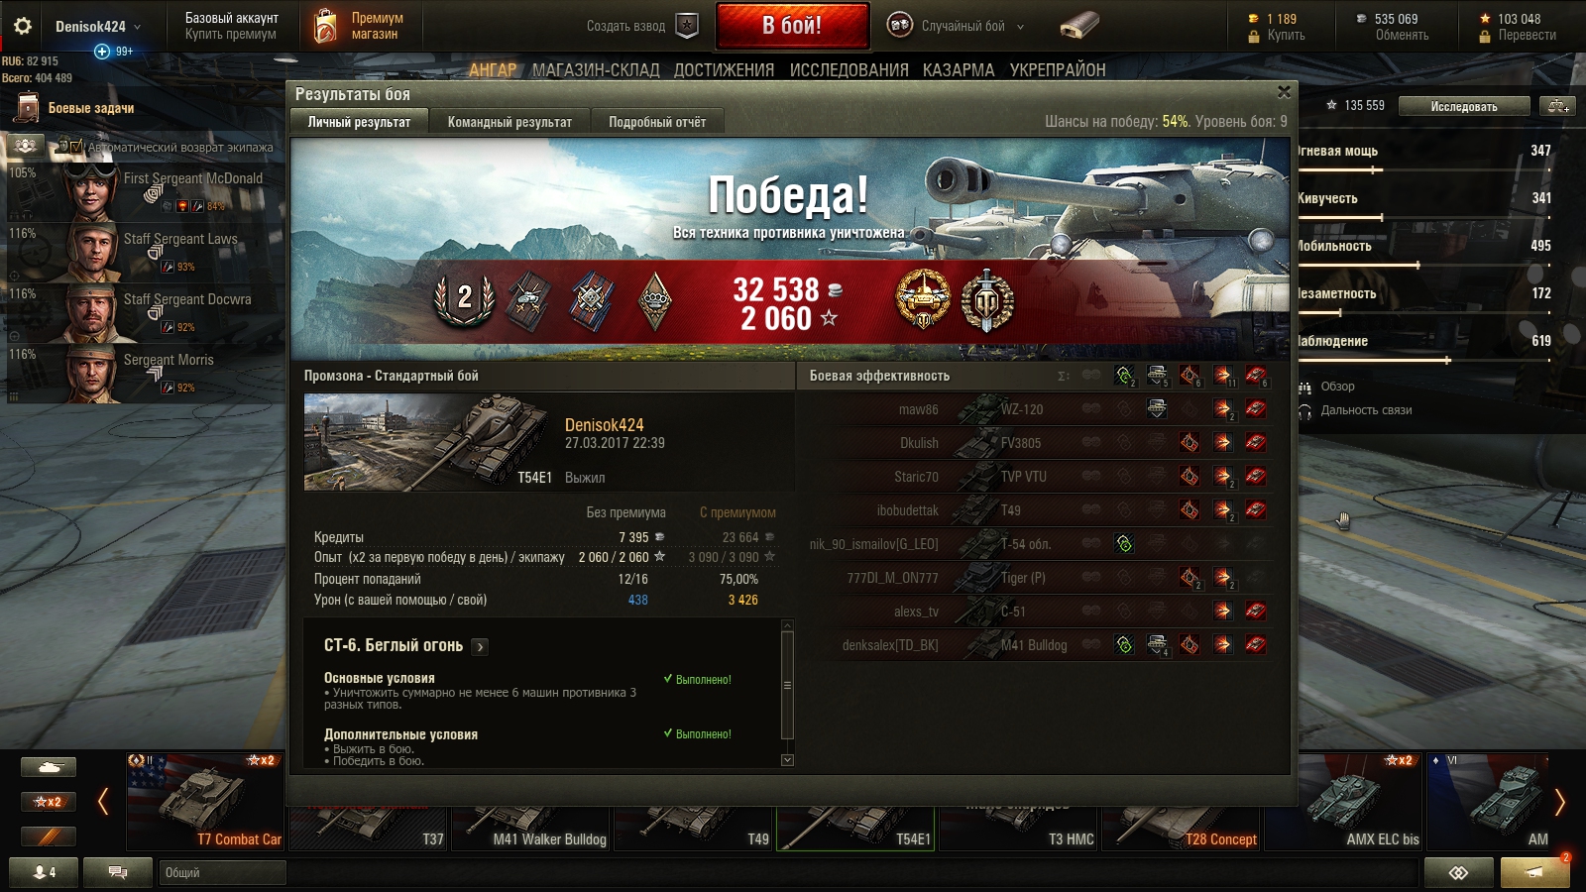
Task: Start the battle with В бой! button
Action: pyautogui.click(x=792, y=26)
